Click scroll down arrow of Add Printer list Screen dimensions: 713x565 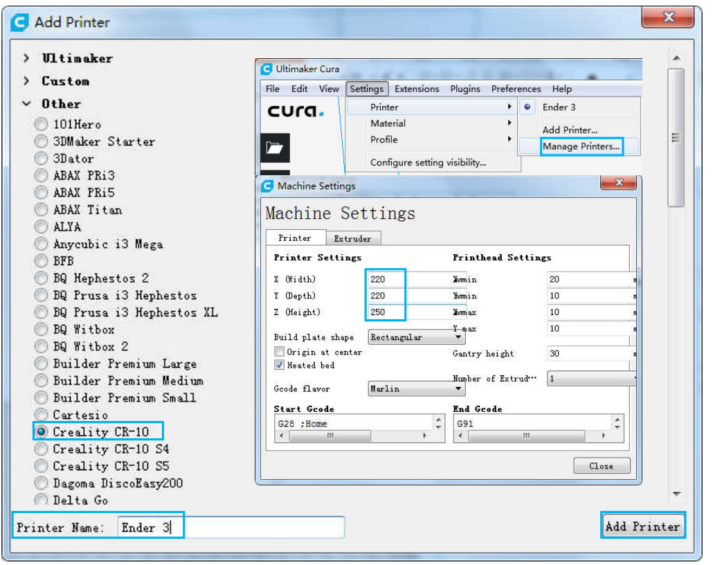tap(676, 494)
